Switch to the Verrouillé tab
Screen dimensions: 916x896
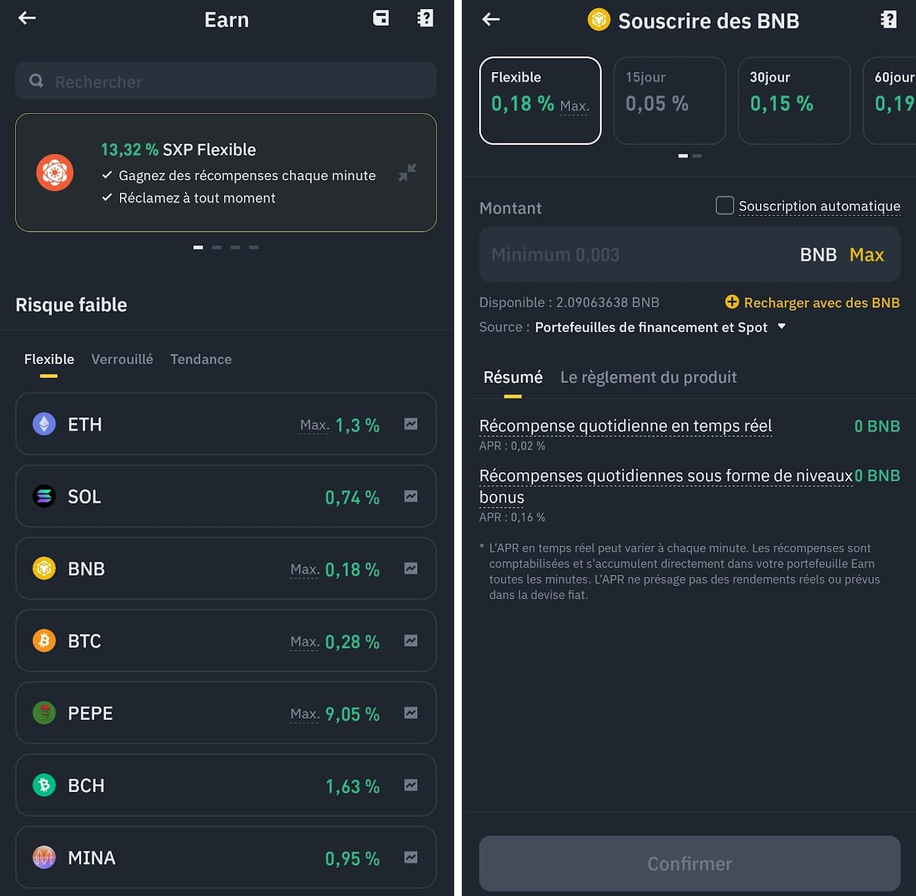pos(122,359)
